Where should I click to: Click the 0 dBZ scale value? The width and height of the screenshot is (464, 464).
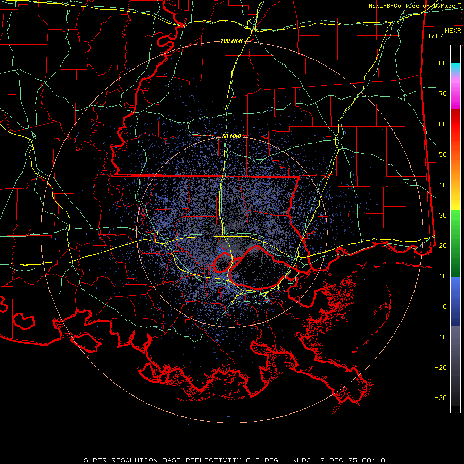click(x=445, y=307)
